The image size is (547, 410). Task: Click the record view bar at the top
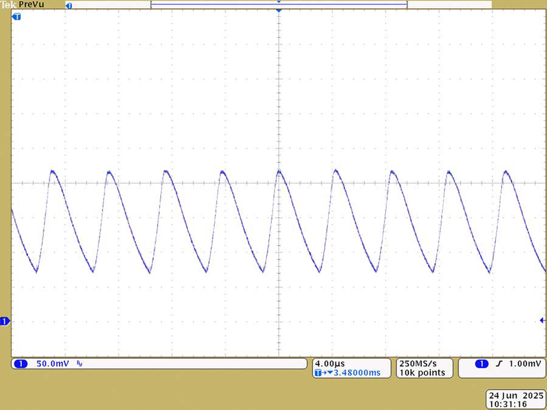[279, 5]
